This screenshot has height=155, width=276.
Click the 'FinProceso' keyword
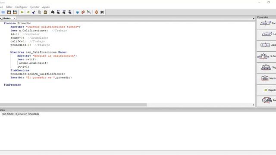[12, 85]
